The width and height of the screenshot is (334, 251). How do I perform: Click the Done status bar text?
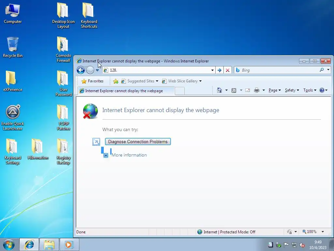(x=81, y=232)
